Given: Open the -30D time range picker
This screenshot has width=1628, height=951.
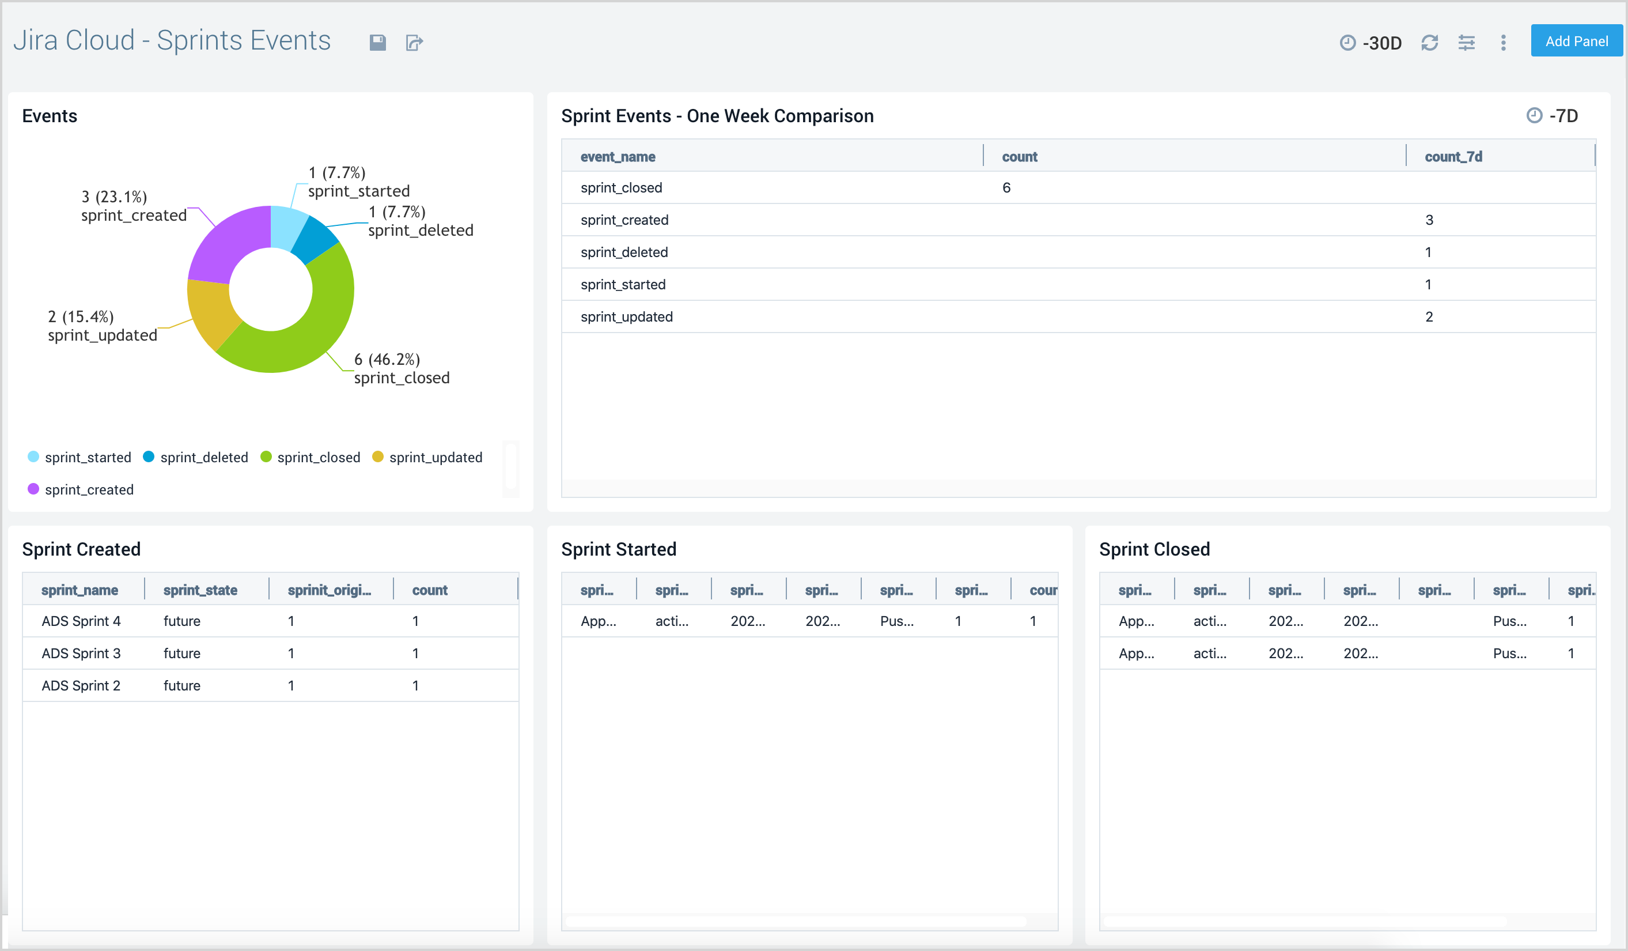Looking at the screenshot, I should click(1369, 42).
